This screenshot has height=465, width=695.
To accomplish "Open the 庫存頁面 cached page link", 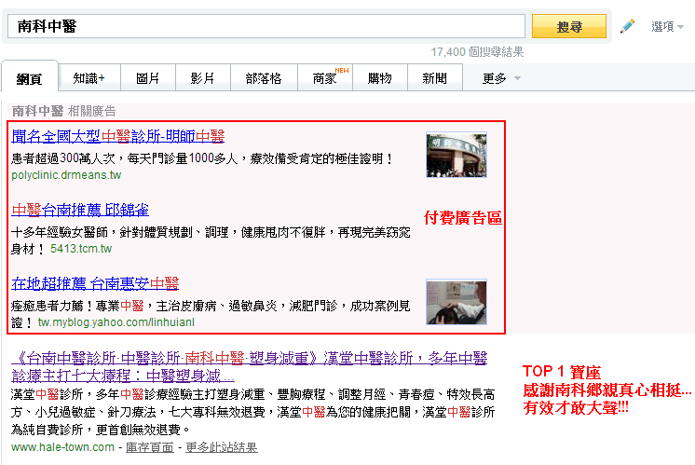I will point(149,447).
